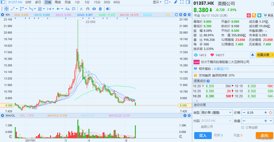Switch to 分时 intraday tab
This screenshot has width=274, height=142.
pyautogui.click(x=28, y=2)
